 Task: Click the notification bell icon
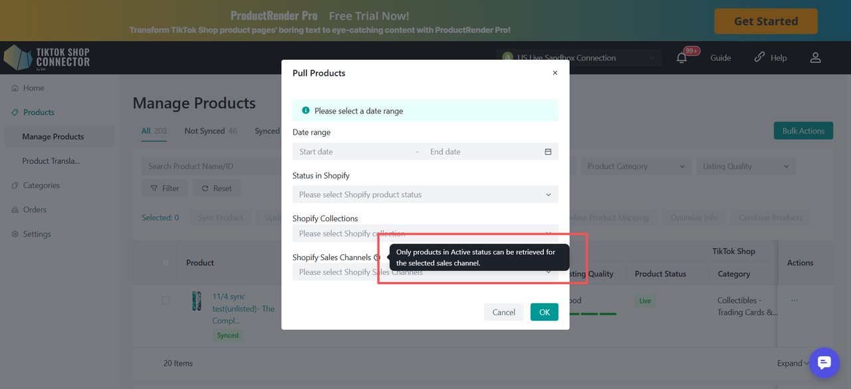pos(681,58)
